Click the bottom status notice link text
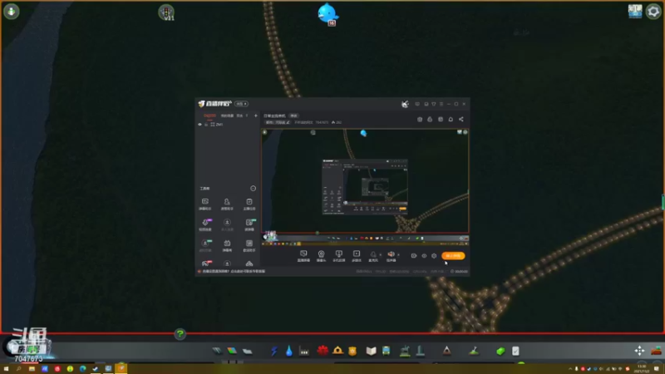This screenshot has height=374, width=665. tap(234, 272)
